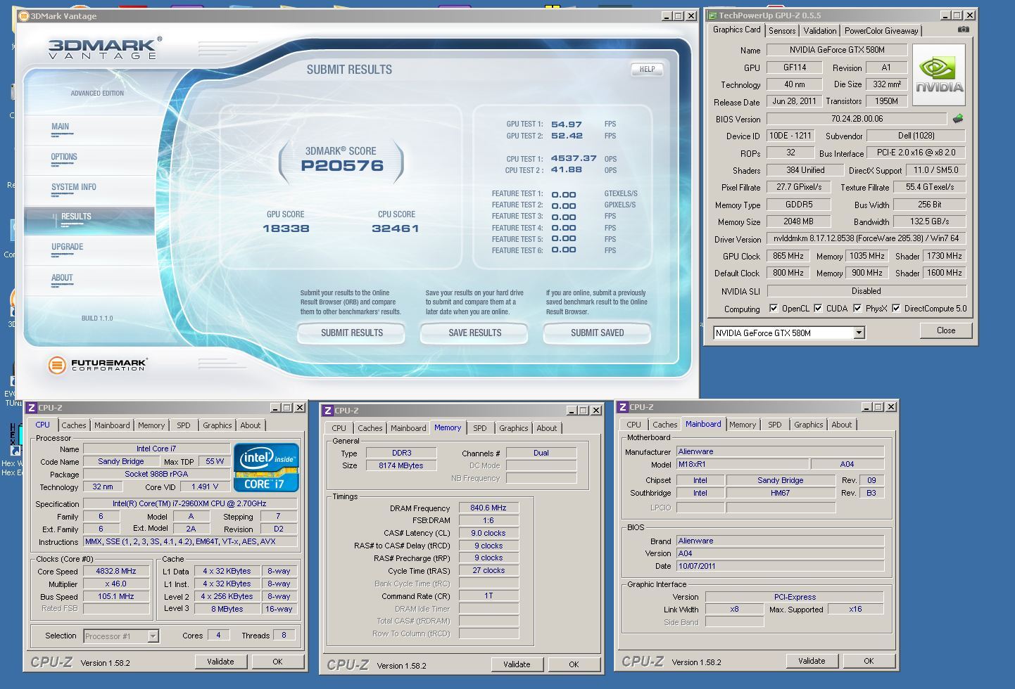Open the GeForce GTX 580M GPU dropdown
Image resolution: width=1015 pixels, height=689 pixels.
tap(859, 333)
